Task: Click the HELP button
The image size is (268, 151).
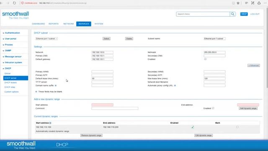Action: 244,14
